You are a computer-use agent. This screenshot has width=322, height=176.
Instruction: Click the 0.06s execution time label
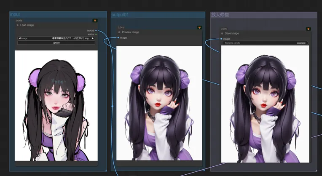(19, 21)
